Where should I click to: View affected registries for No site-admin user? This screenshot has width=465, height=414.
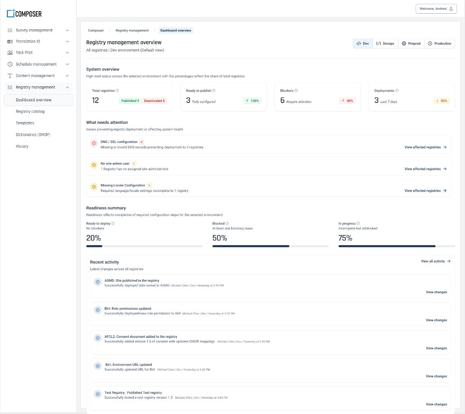coord(425,169)
